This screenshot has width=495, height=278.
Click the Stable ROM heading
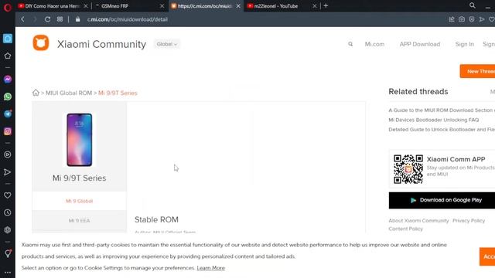156,219
